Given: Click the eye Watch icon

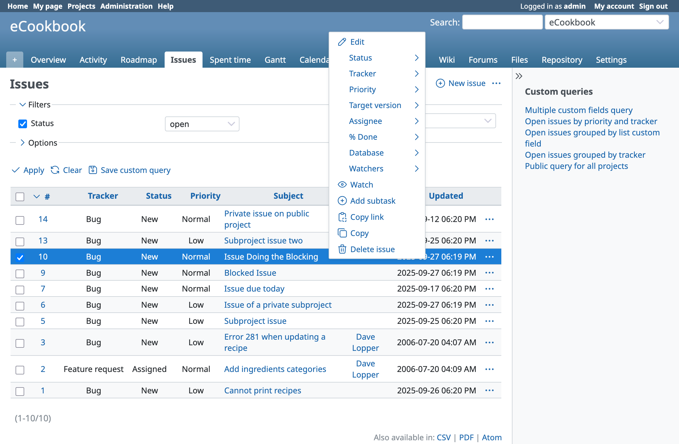Looking at the screenshot, I should (342, 185).
